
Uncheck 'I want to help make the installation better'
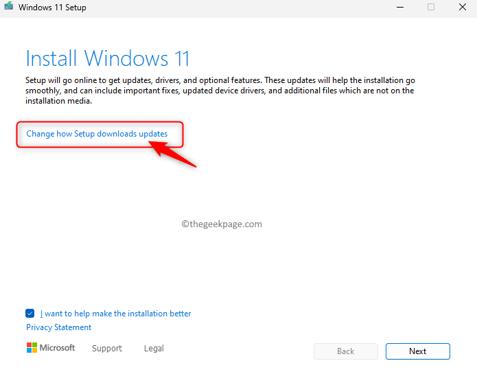coord(30,313)
